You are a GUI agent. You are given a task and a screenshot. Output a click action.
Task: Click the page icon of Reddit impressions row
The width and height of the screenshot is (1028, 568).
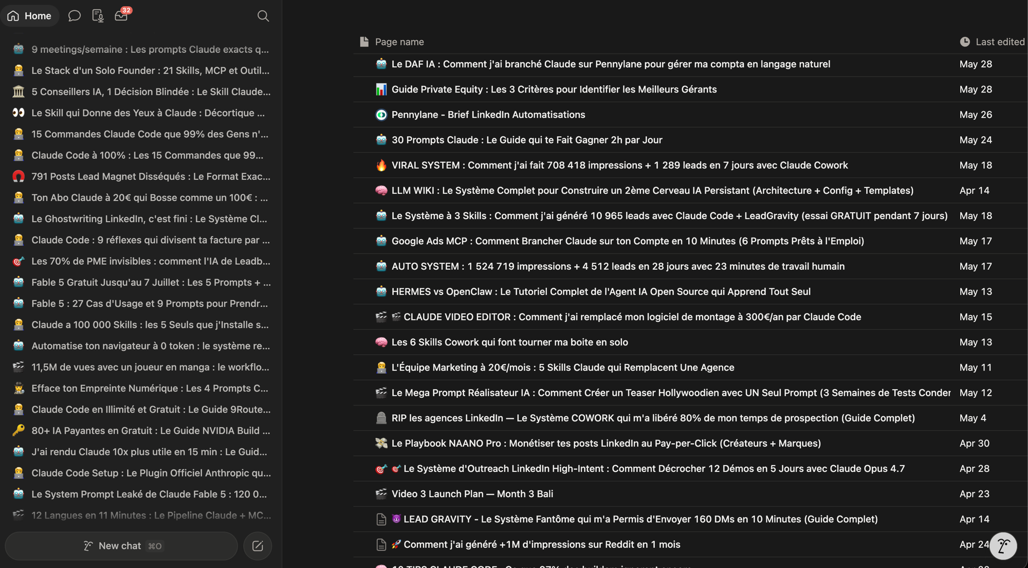pyautogui.click(x=381, y=544)
